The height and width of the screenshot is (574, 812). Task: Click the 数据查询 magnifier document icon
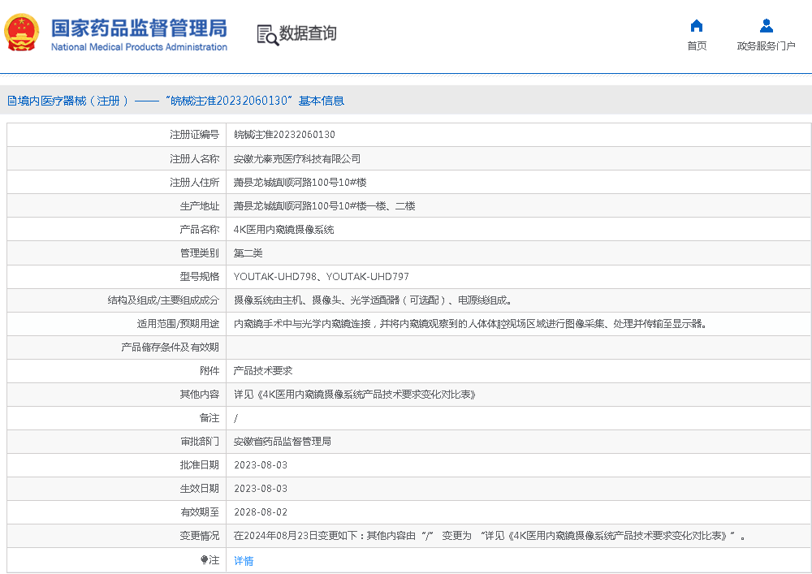(267, 34)
